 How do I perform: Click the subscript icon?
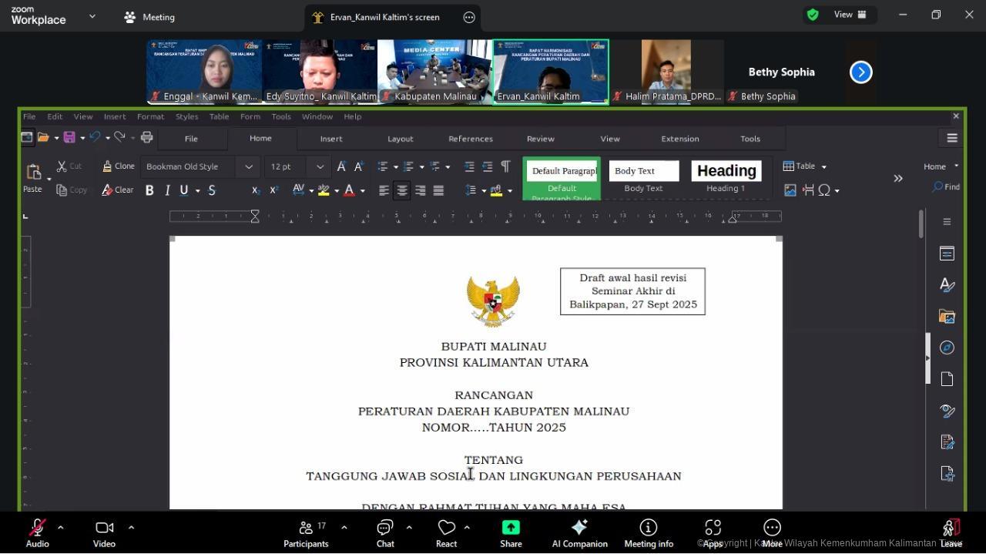(x=256, y=190)
